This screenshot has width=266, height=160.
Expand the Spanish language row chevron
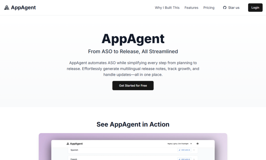point(194,150)
